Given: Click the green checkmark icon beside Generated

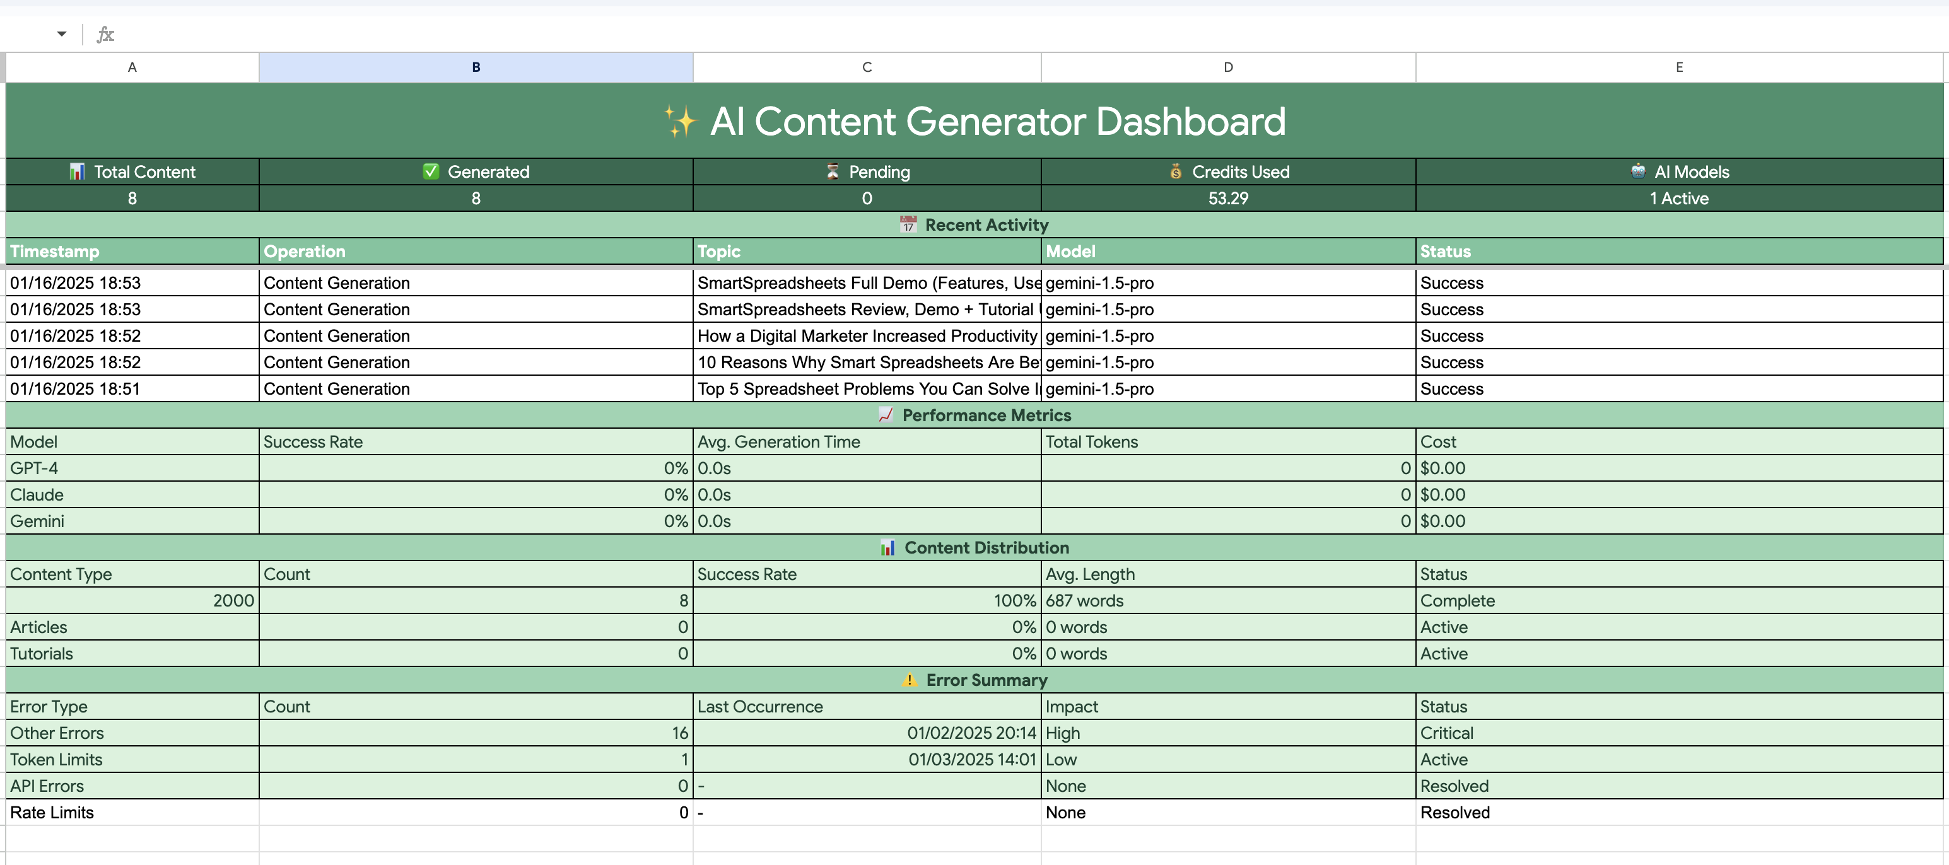Looking at the screenshot, I should pyautogui.click(x=431, y=171).
